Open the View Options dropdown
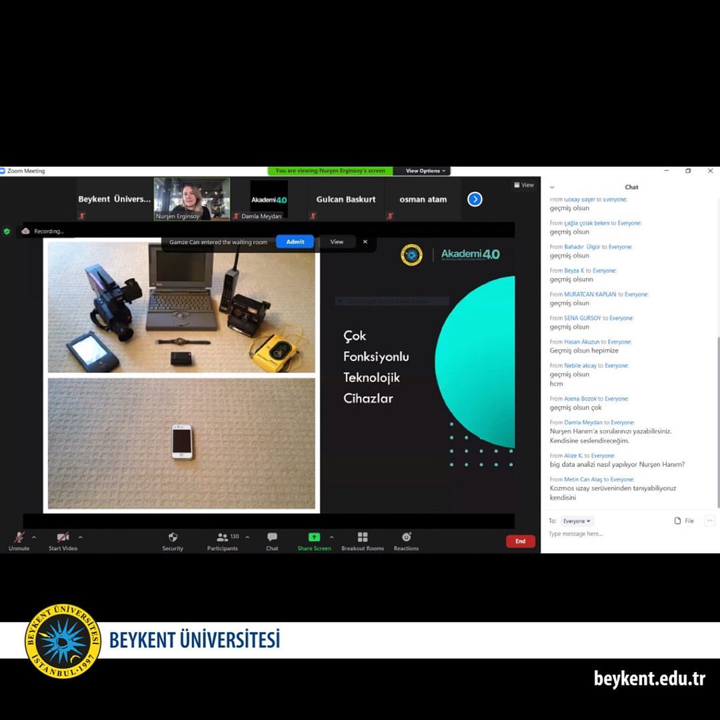 coord(425,171)
